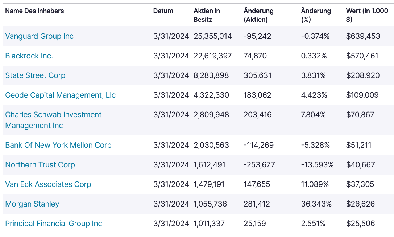
Task: Click Vanguard's $639,453 value cell
Action: point(363,36)
